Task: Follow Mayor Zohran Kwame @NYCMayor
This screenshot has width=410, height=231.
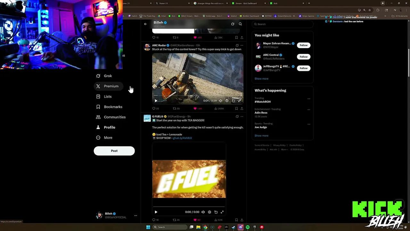Action: tap(304, 45)
